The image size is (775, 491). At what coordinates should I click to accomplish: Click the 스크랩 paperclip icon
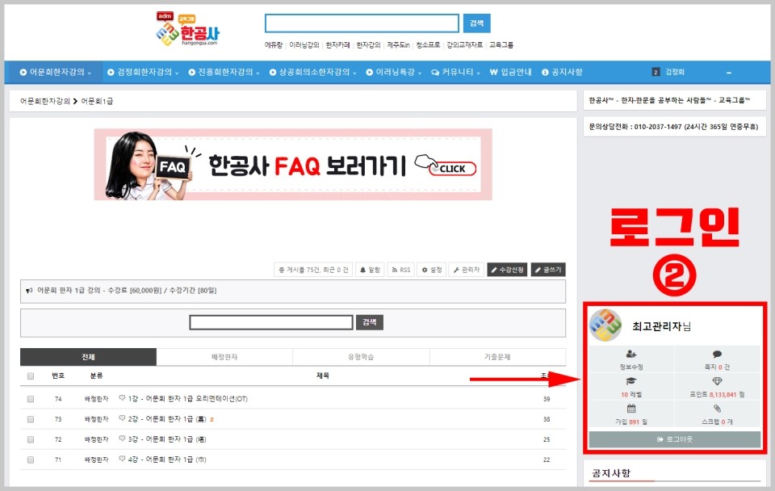[x=717, y=409]
